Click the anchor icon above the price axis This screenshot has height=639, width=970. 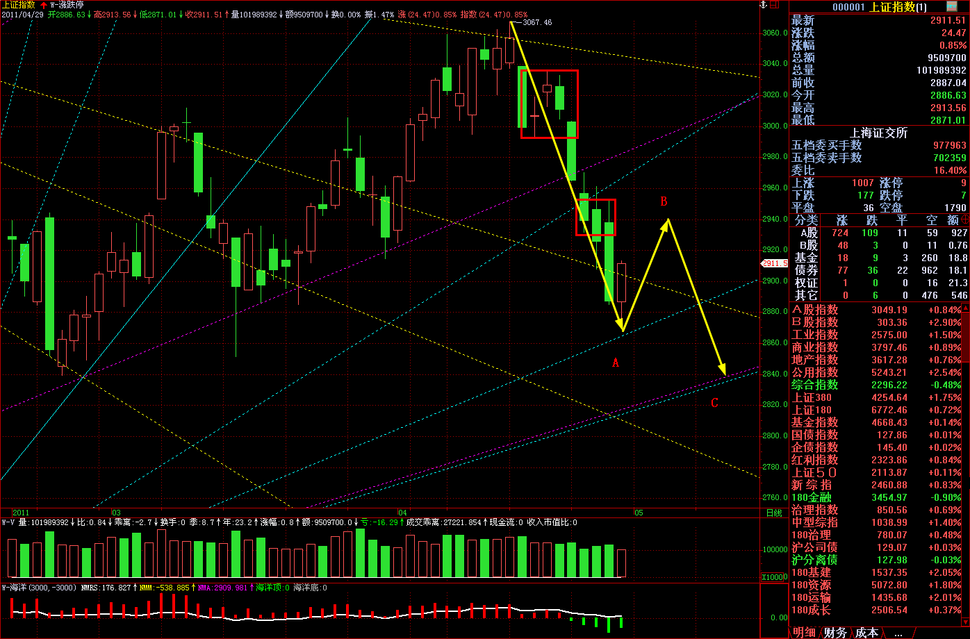point(763,6)
